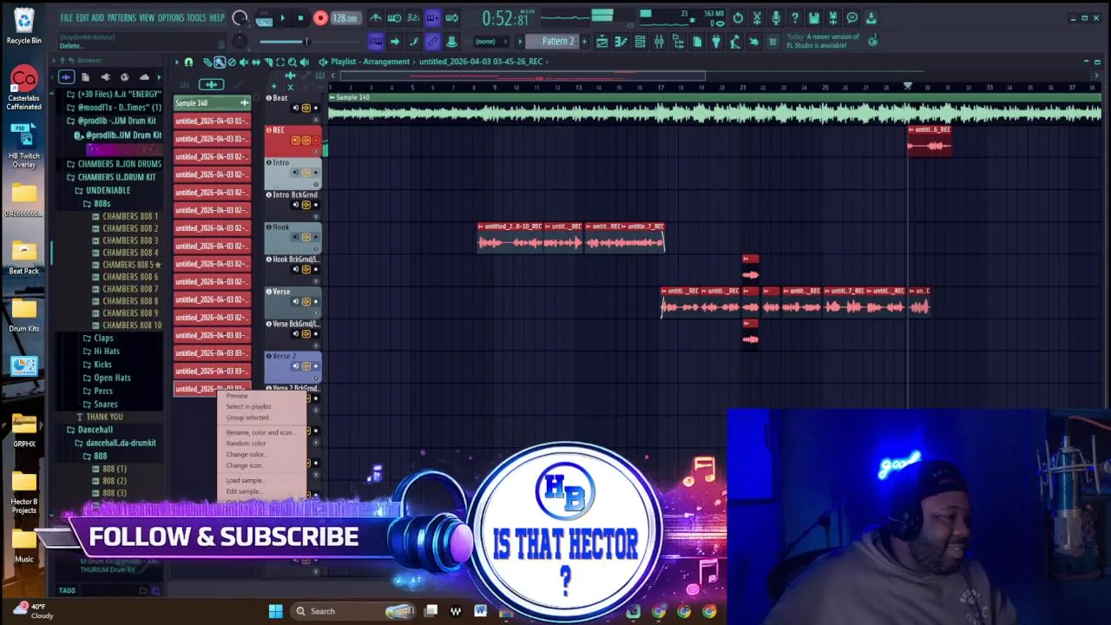Image resolution: width=1111 pixels, height=625 pixels.
Task: Click the microphone recording icon
Action: coord(775,18)
